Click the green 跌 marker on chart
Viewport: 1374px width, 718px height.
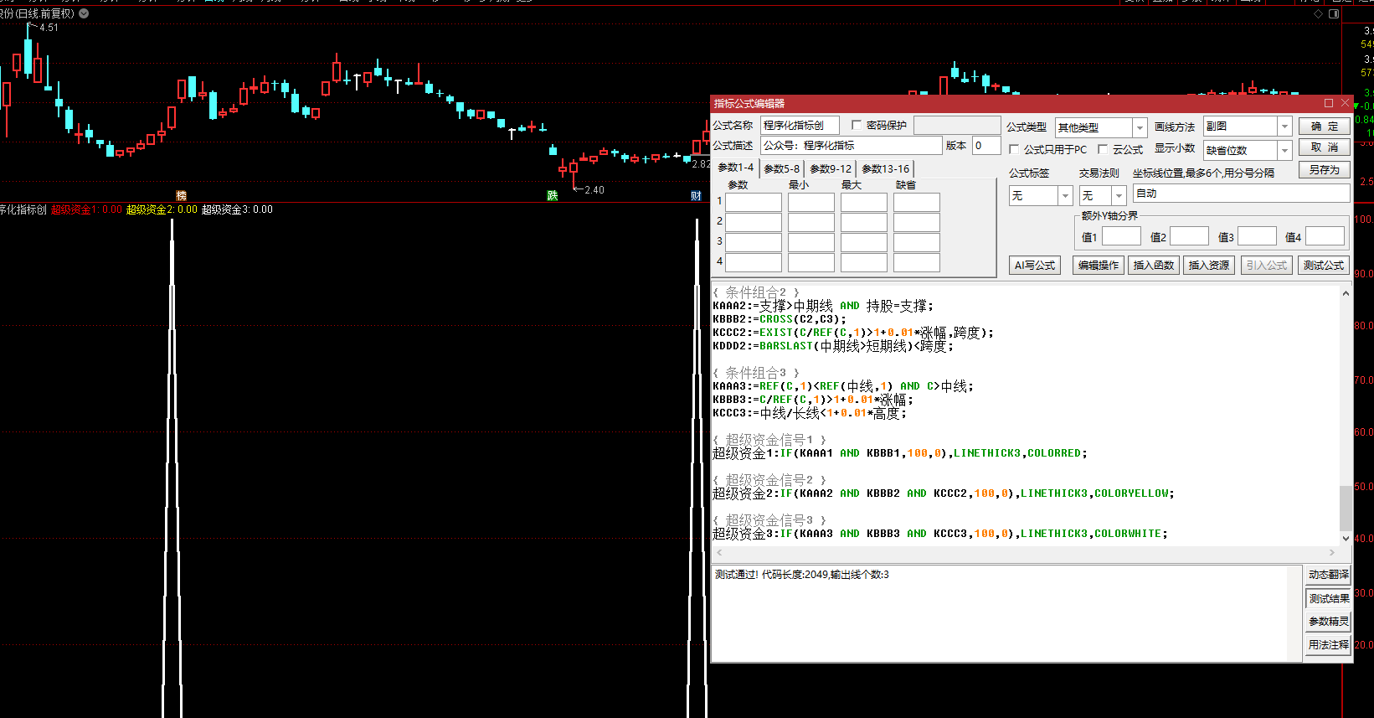[553, 196]
